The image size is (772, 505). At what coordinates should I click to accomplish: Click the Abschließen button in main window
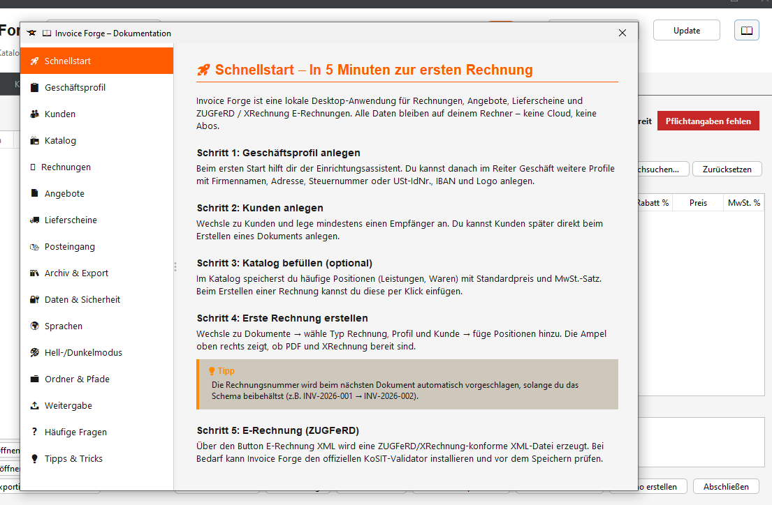pos(726,487)
